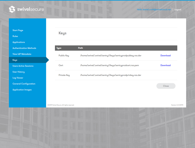Select Authentication Methods in sidebar
The width and height of the screenshot is (195, 148).
pos(24,48)
